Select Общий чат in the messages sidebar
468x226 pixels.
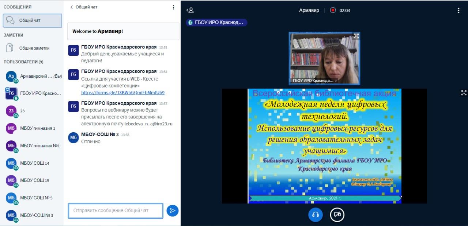(32, 20)
